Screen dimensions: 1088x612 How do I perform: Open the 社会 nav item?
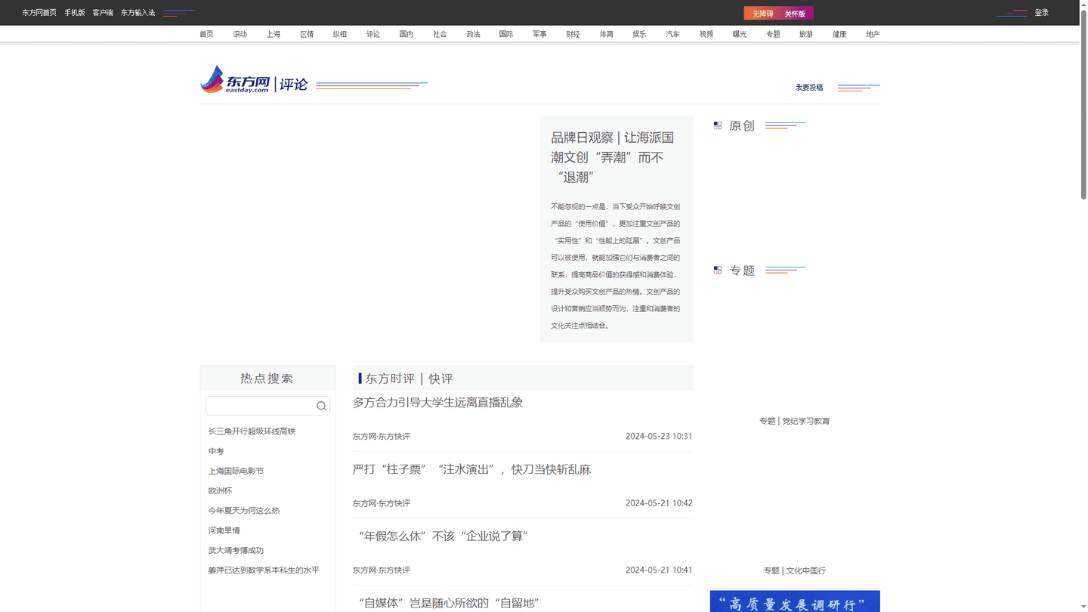pyautogui.click(x=440, y=34)
